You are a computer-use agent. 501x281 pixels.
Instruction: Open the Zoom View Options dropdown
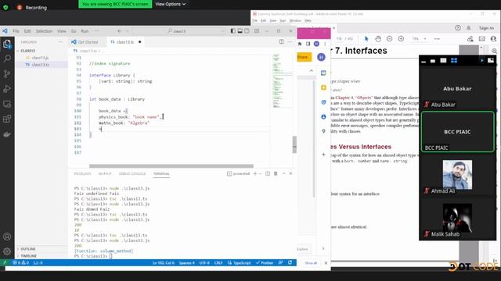click(x=171, y=4)
